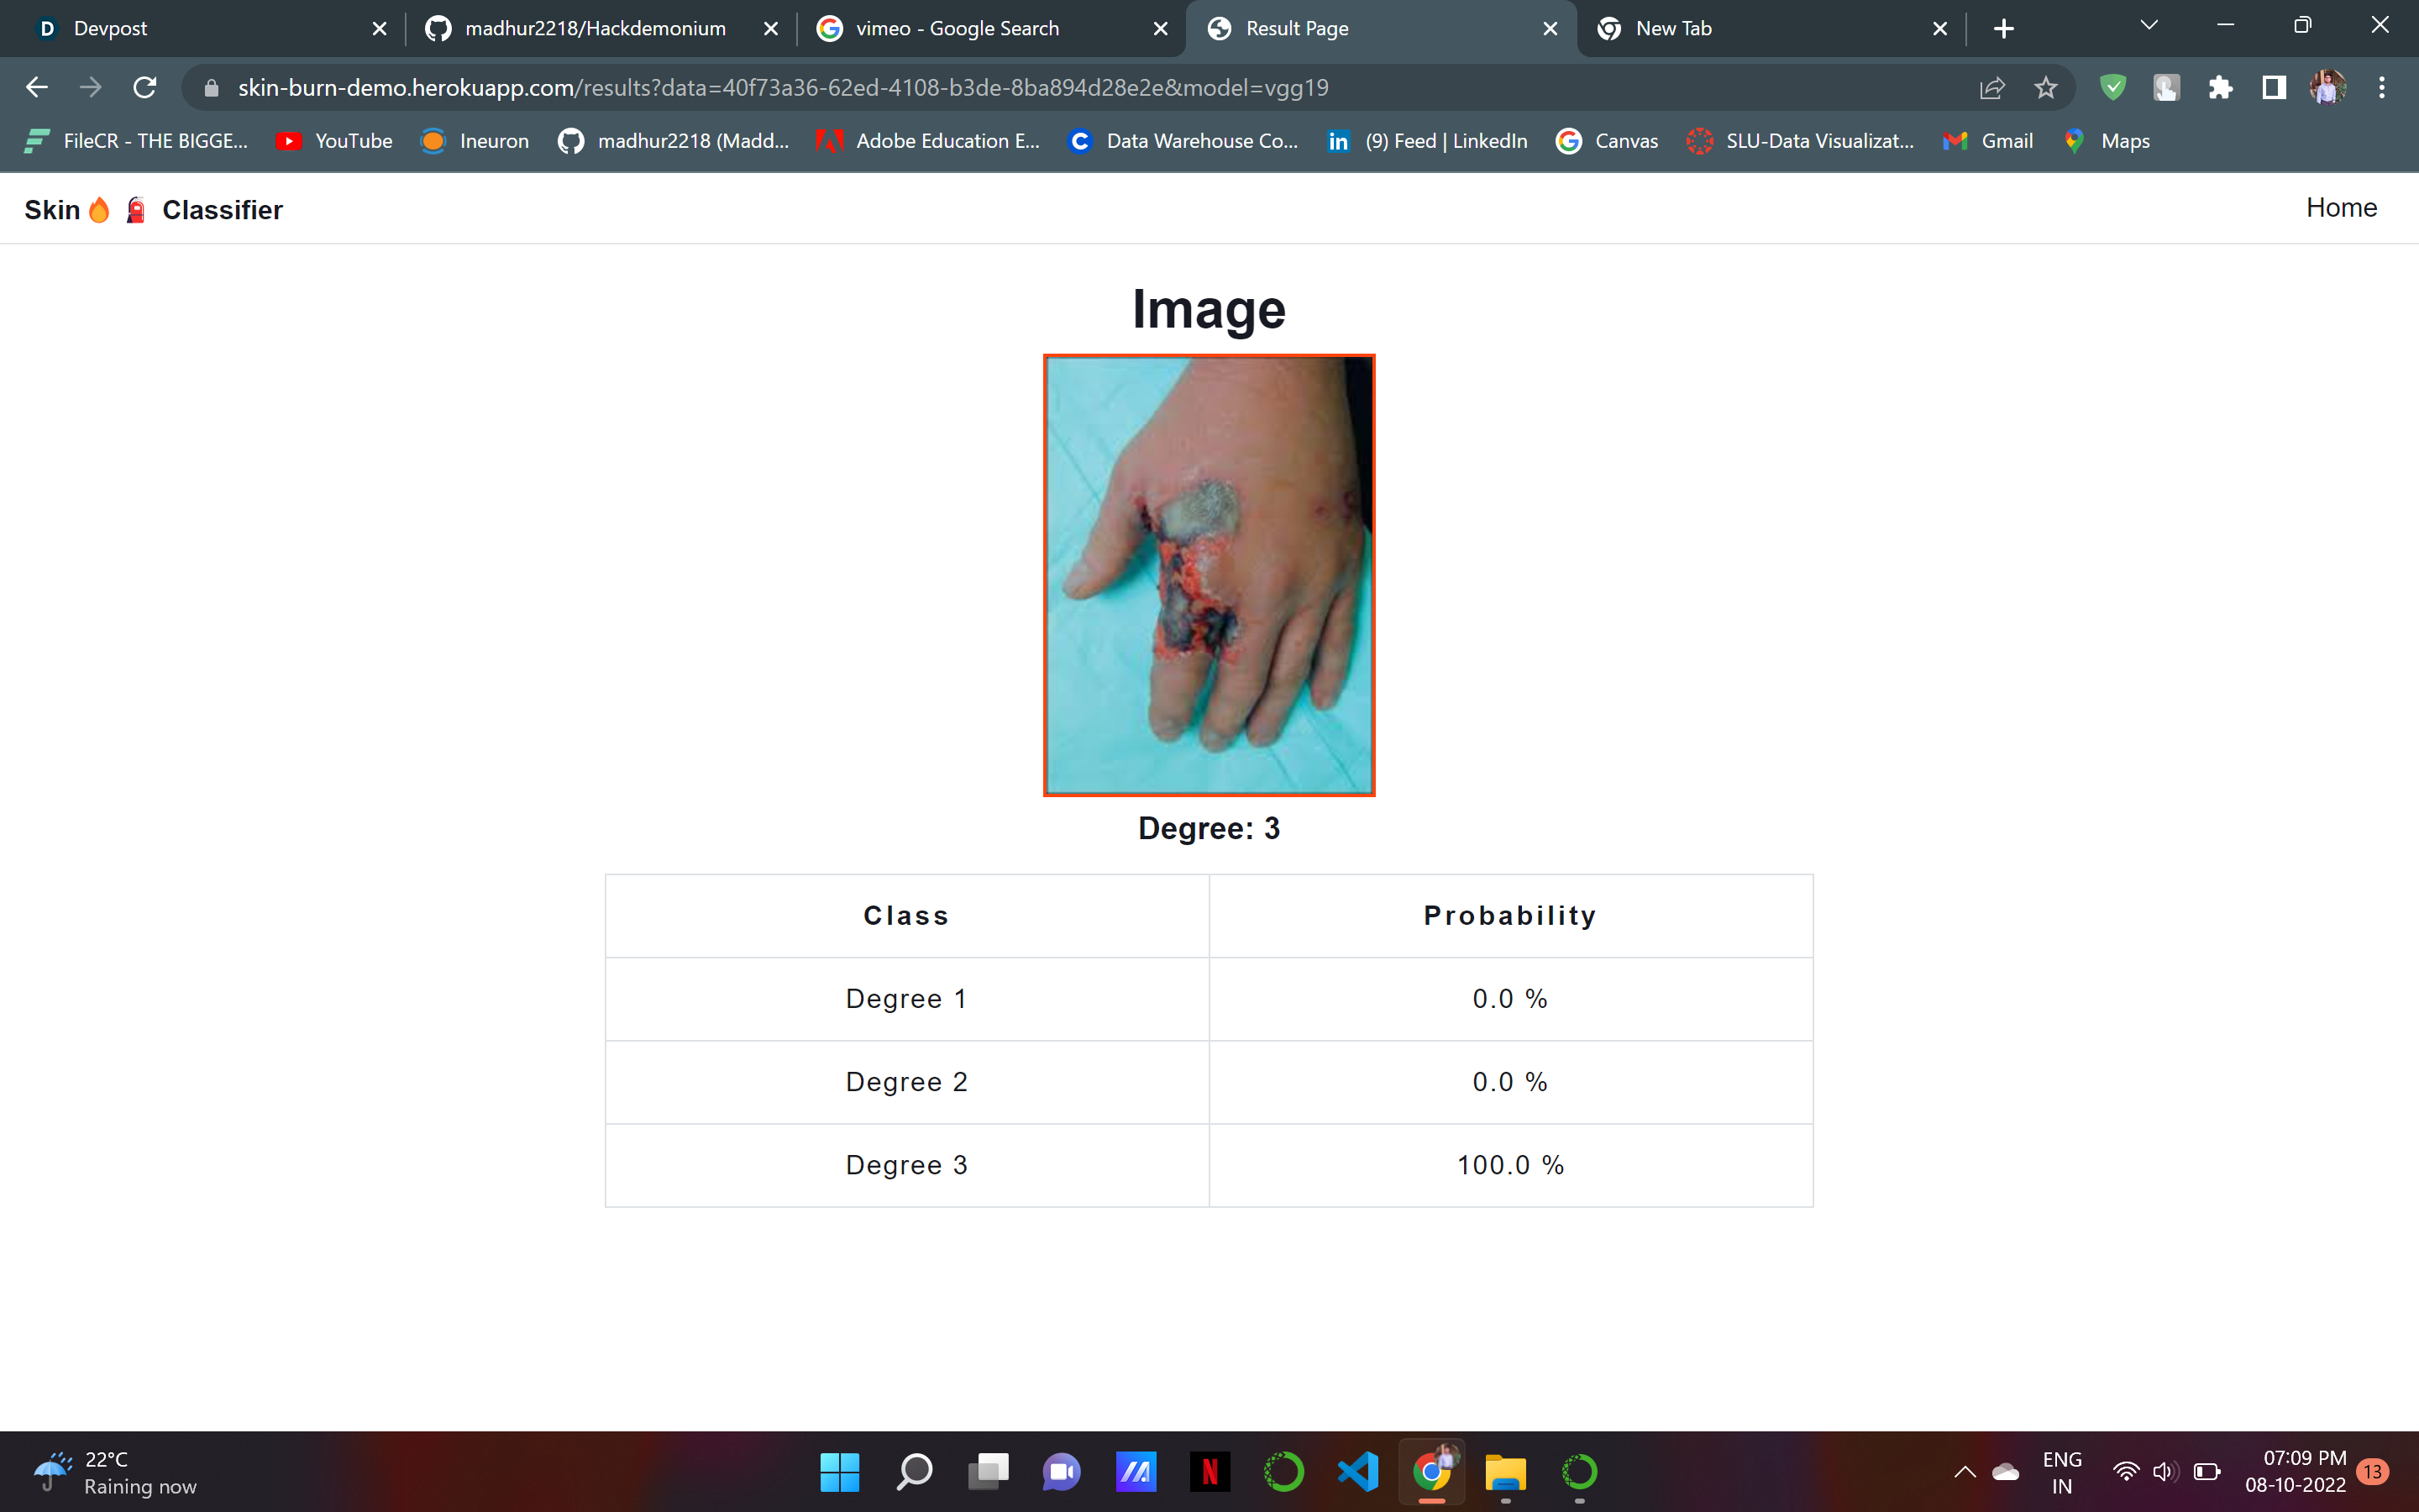This screenshot has width=2419, height=1512.
Task: Open the tab search chevron
Action: click(2149, 26)
